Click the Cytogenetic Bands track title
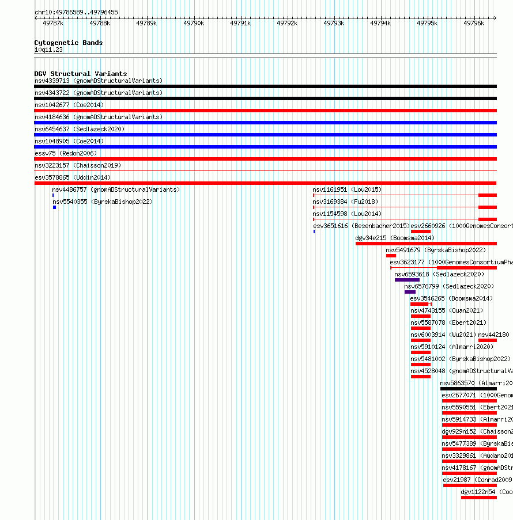The image size is (513, 520). tap(69, 43)
